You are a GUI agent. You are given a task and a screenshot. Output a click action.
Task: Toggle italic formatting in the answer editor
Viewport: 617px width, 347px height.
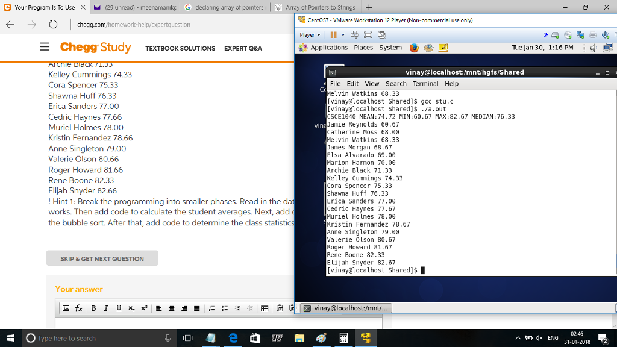(x=106, y=308)
